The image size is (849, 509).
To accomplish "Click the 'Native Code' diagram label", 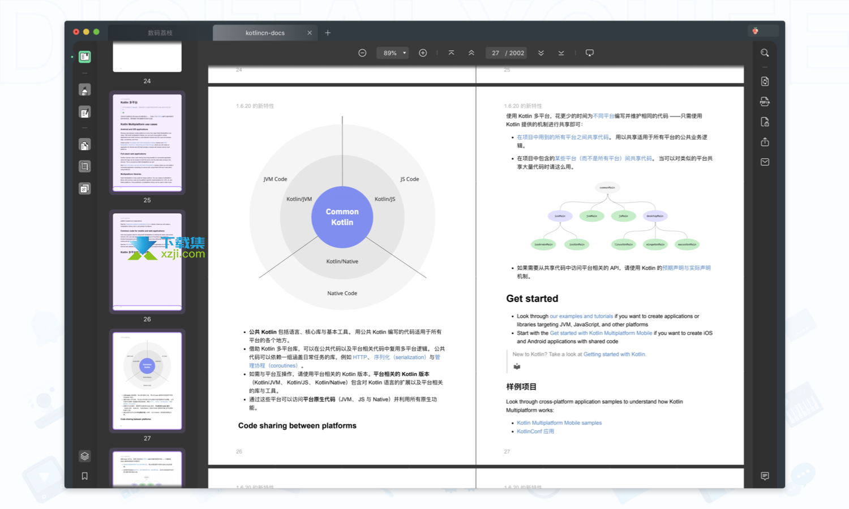I will (342, 293).
